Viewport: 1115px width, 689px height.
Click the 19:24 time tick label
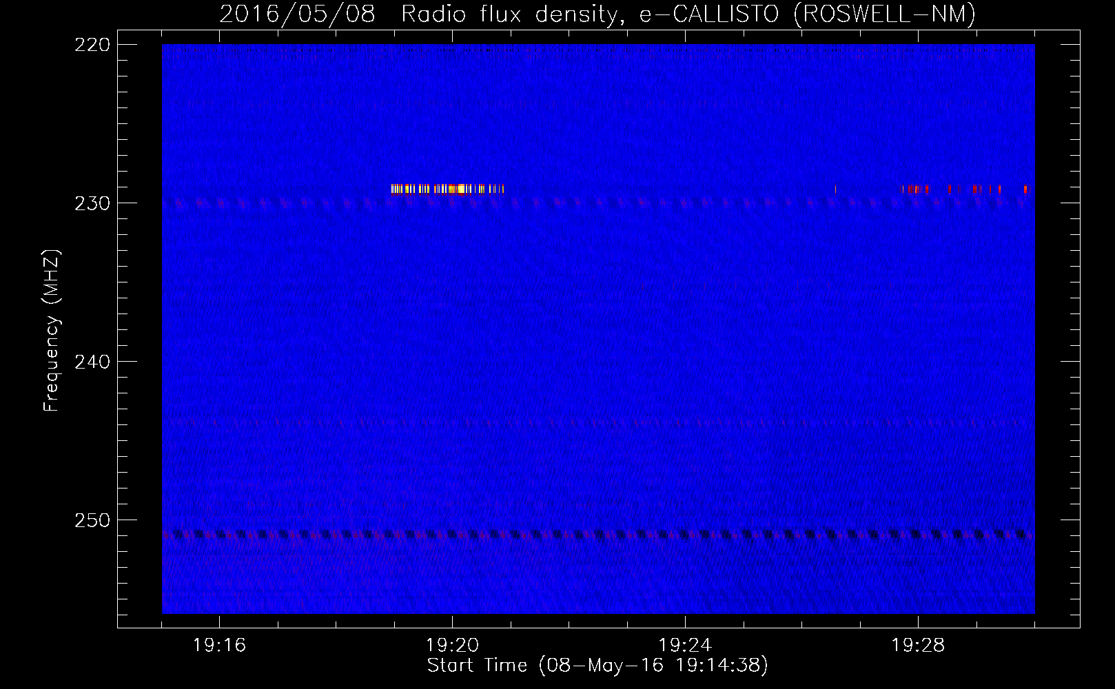[x=685, y=646]
